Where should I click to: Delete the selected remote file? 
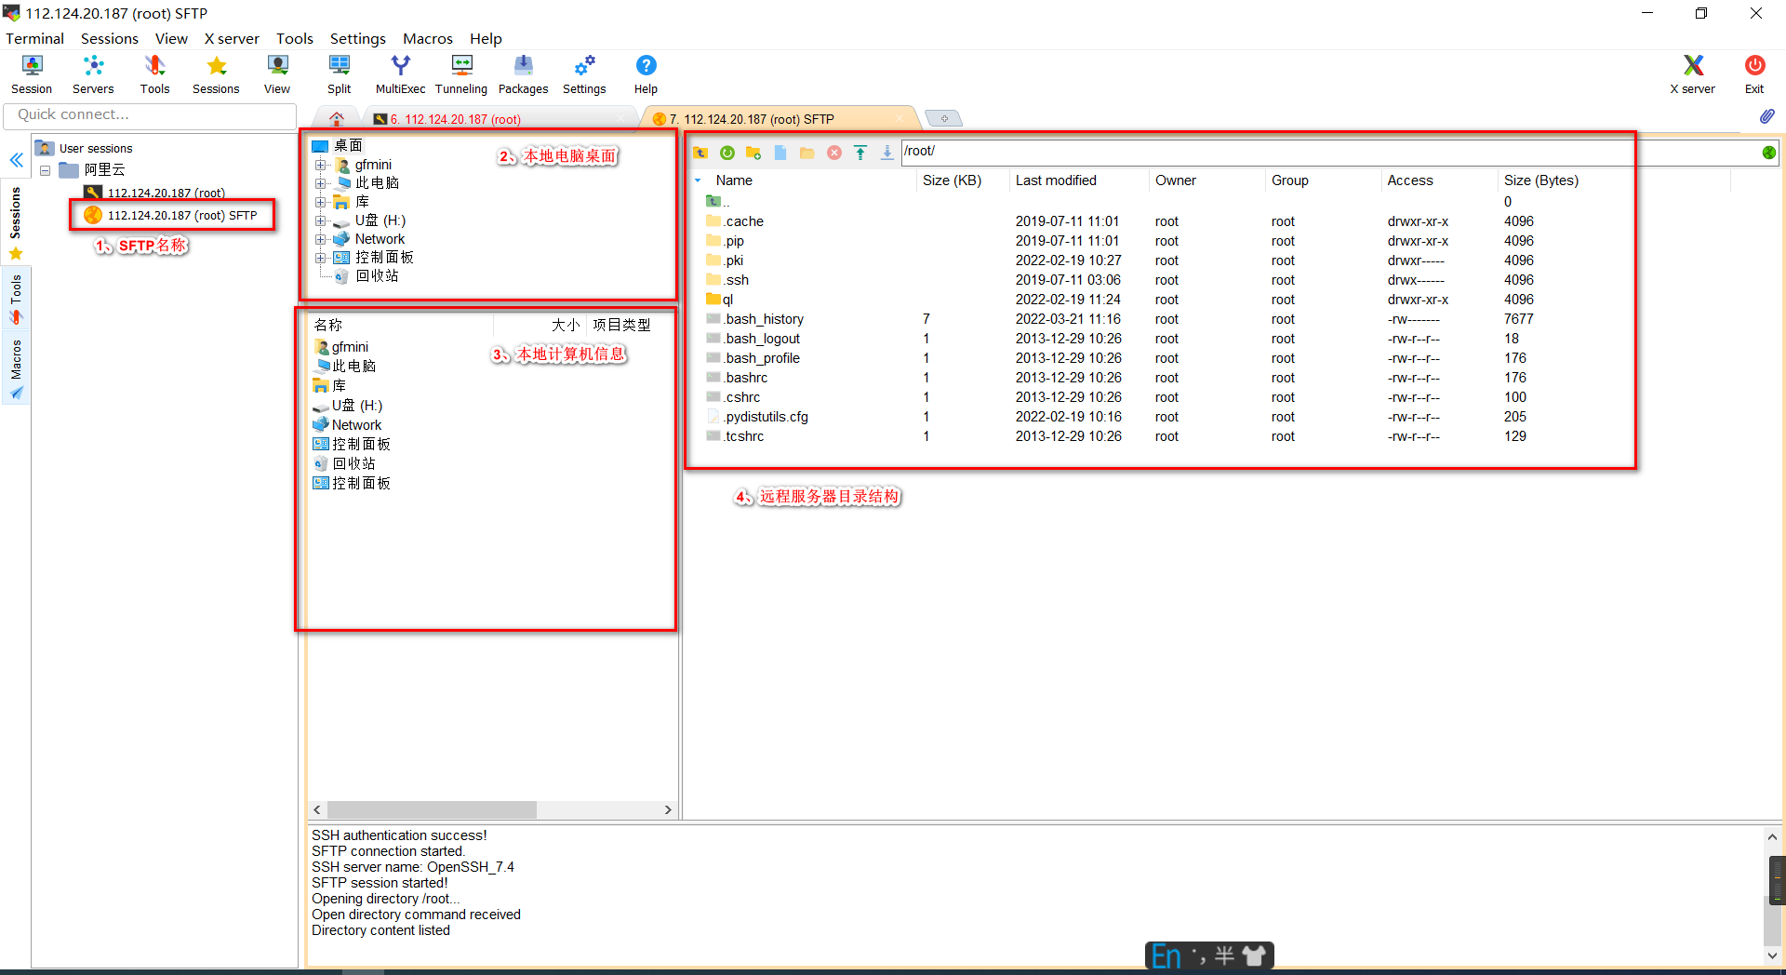coord(834,153)
